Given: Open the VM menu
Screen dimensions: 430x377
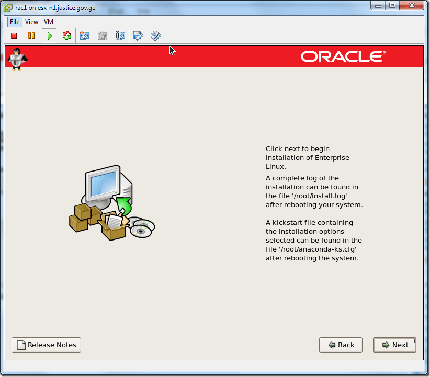Looking at the screenshot, I should tap(48, 22).
